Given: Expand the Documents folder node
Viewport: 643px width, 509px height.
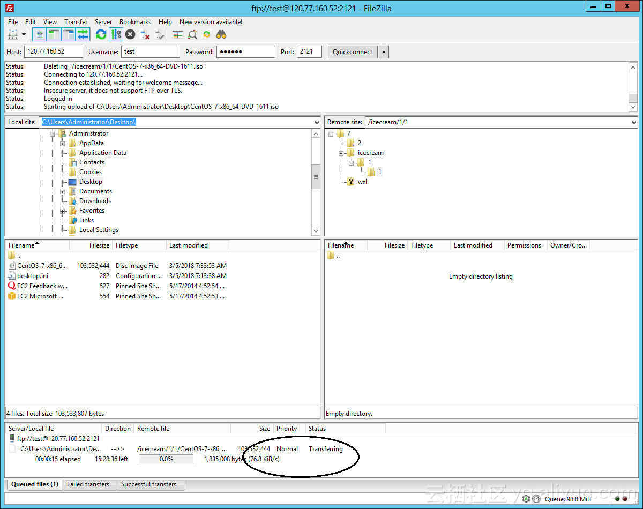Looking at the screenshot, I should (63, 192).
